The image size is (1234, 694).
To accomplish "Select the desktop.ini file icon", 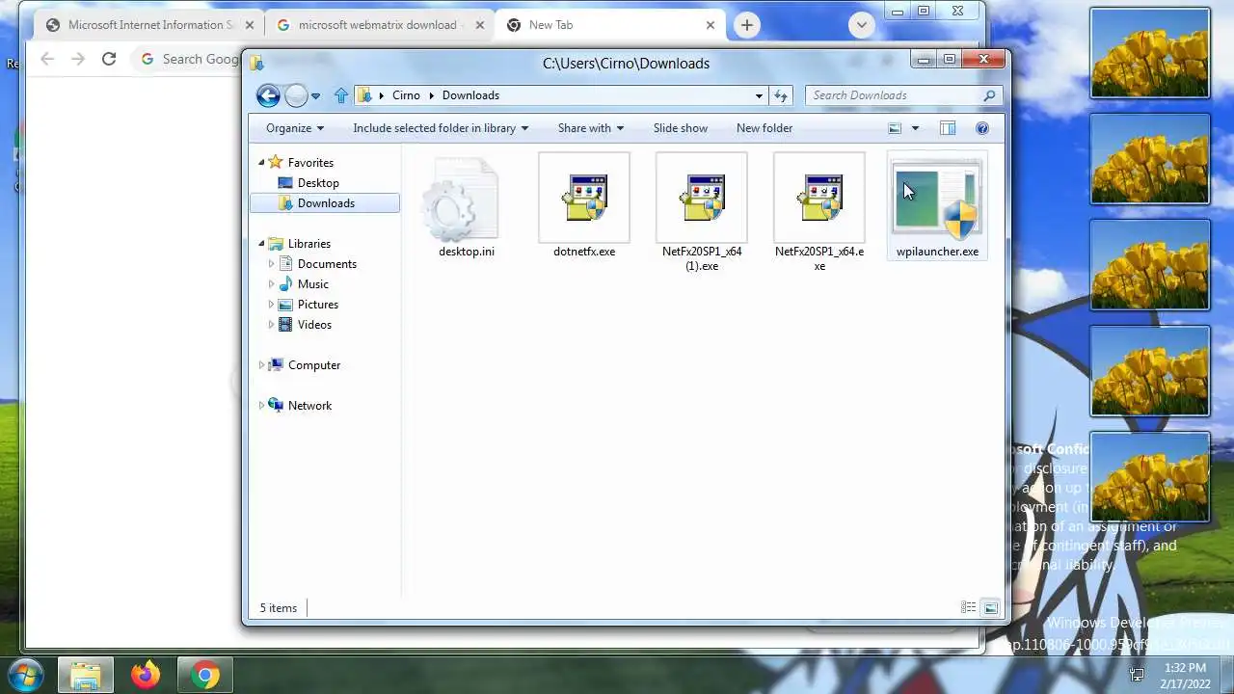I will point(467,199).
